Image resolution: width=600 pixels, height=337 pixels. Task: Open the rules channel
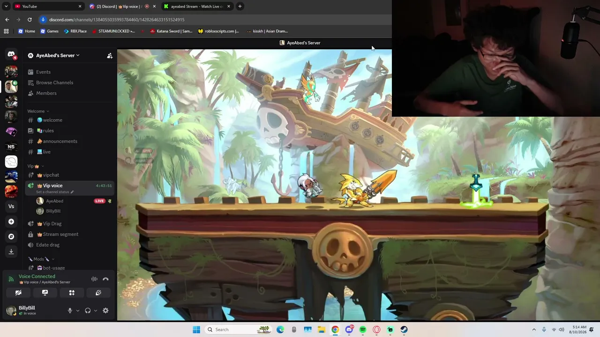70,131
